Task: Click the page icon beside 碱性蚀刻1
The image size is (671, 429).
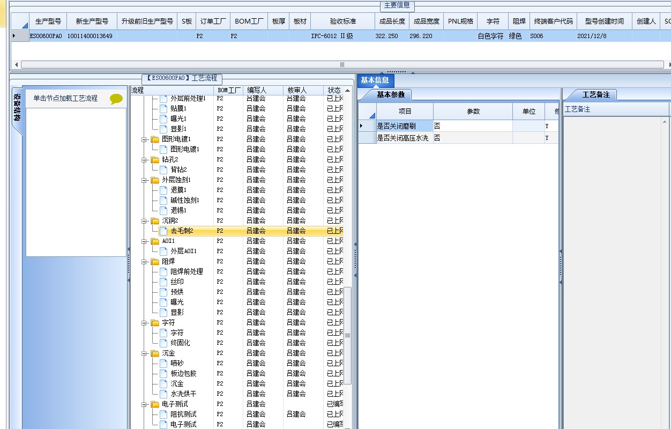Action: tap(163, 200)
